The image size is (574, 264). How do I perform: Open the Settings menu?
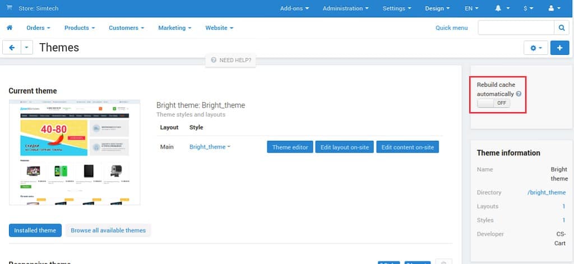(x=397, y=8)
